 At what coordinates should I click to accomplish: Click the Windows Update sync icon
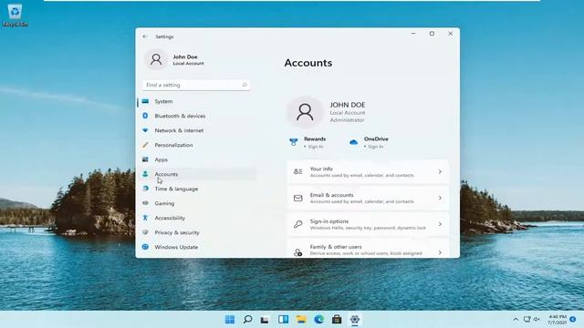145,247
